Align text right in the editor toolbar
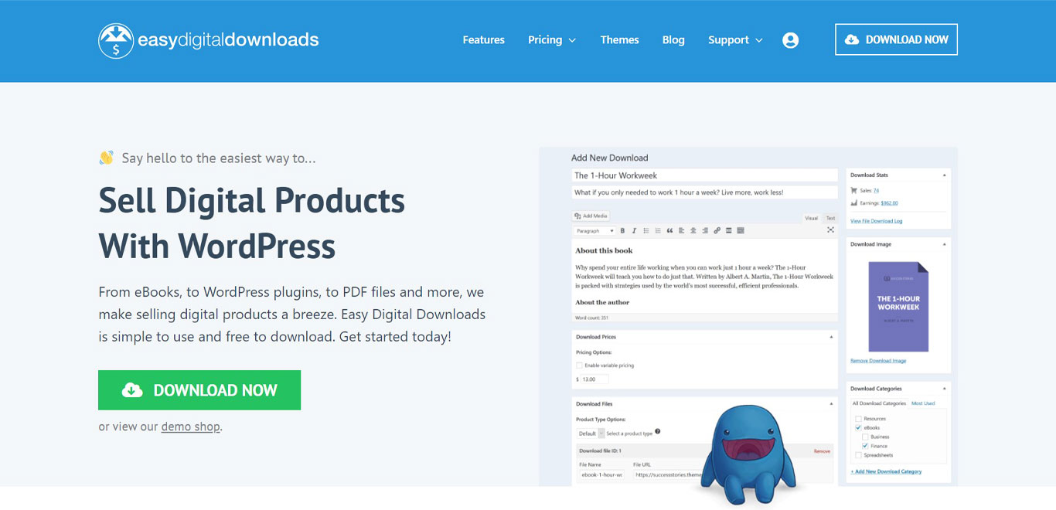This screenshot has height=510, width=1056. tap(705, 230)
